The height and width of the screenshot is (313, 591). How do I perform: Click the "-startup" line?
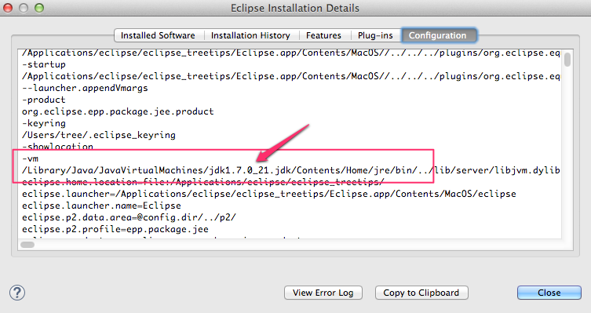click(x=44, y=64)
